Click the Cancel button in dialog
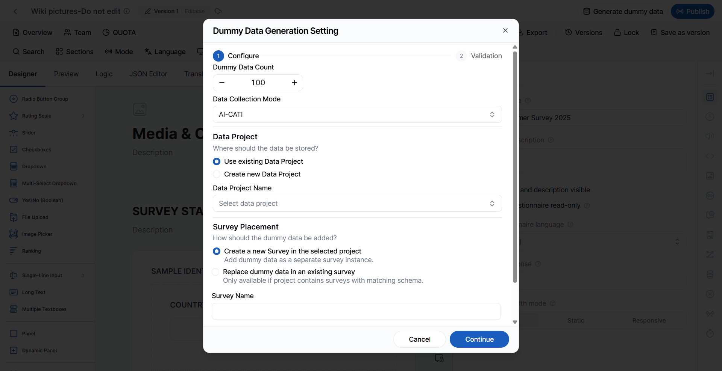The width and height of the screenshot is (722, 371). click(x=420, y=339)
